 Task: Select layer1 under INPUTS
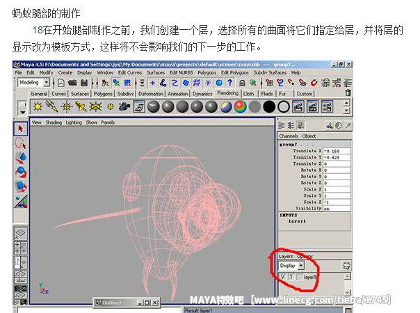pos(297,221)
